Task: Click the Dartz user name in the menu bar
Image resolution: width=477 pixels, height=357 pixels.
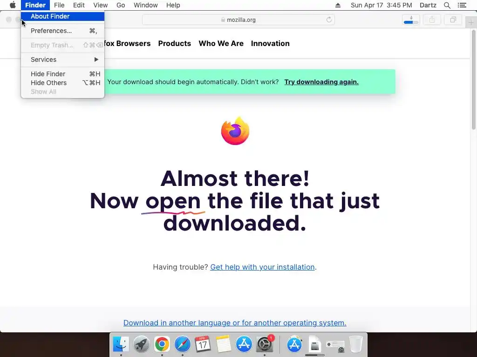Action: click(428, 5)
